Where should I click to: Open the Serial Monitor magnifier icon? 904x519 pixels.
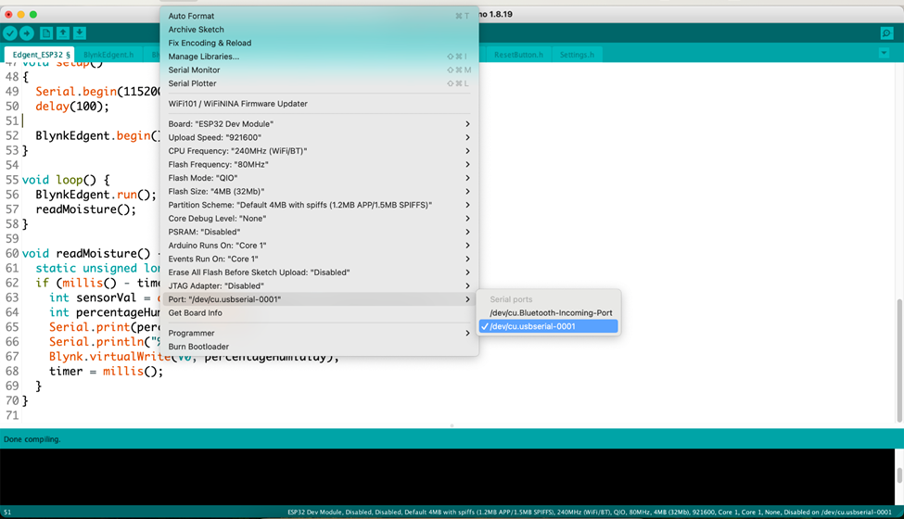[x=886, y=33]
